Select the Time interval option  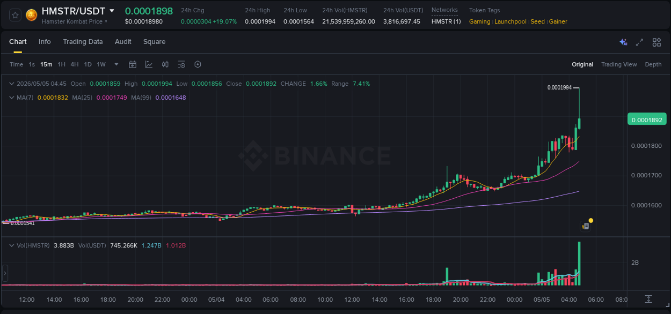pos(16,64)
